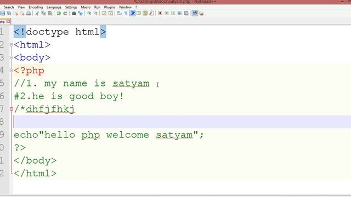Click the Cut scissors icon

37,13
